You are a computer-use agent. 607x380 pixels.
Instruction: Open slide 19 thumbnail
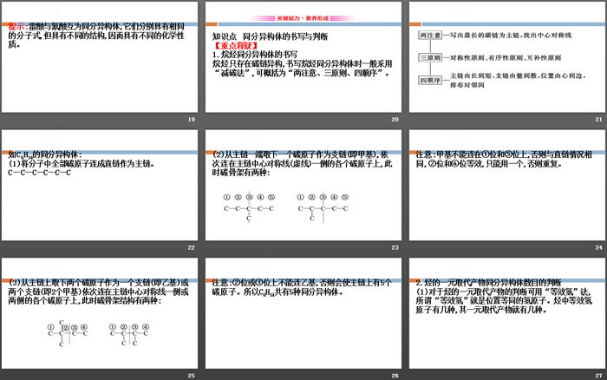(100, 62)
